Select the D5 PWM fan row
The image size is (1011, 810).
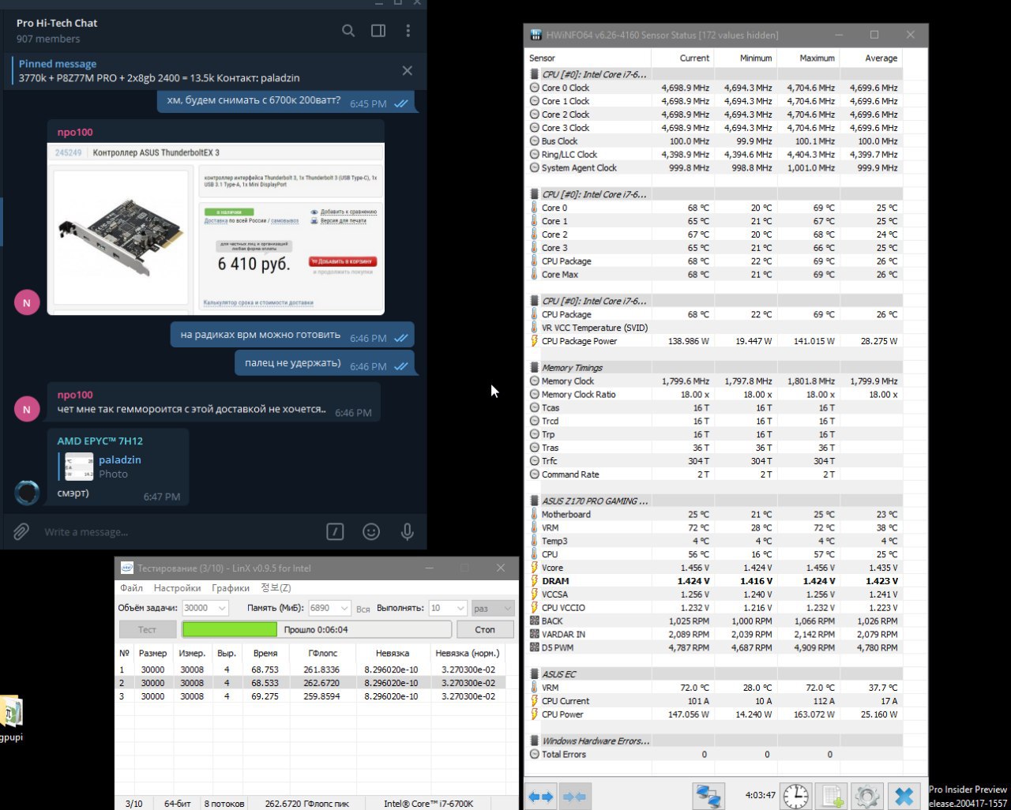(x=715, y=647)
